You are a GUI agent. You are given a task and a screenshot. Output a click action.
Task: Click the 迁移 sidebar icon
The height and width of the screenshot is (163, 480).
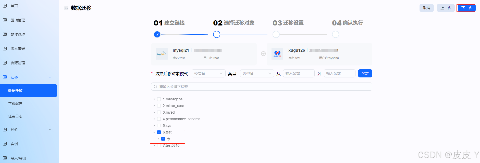pos(5,77)
